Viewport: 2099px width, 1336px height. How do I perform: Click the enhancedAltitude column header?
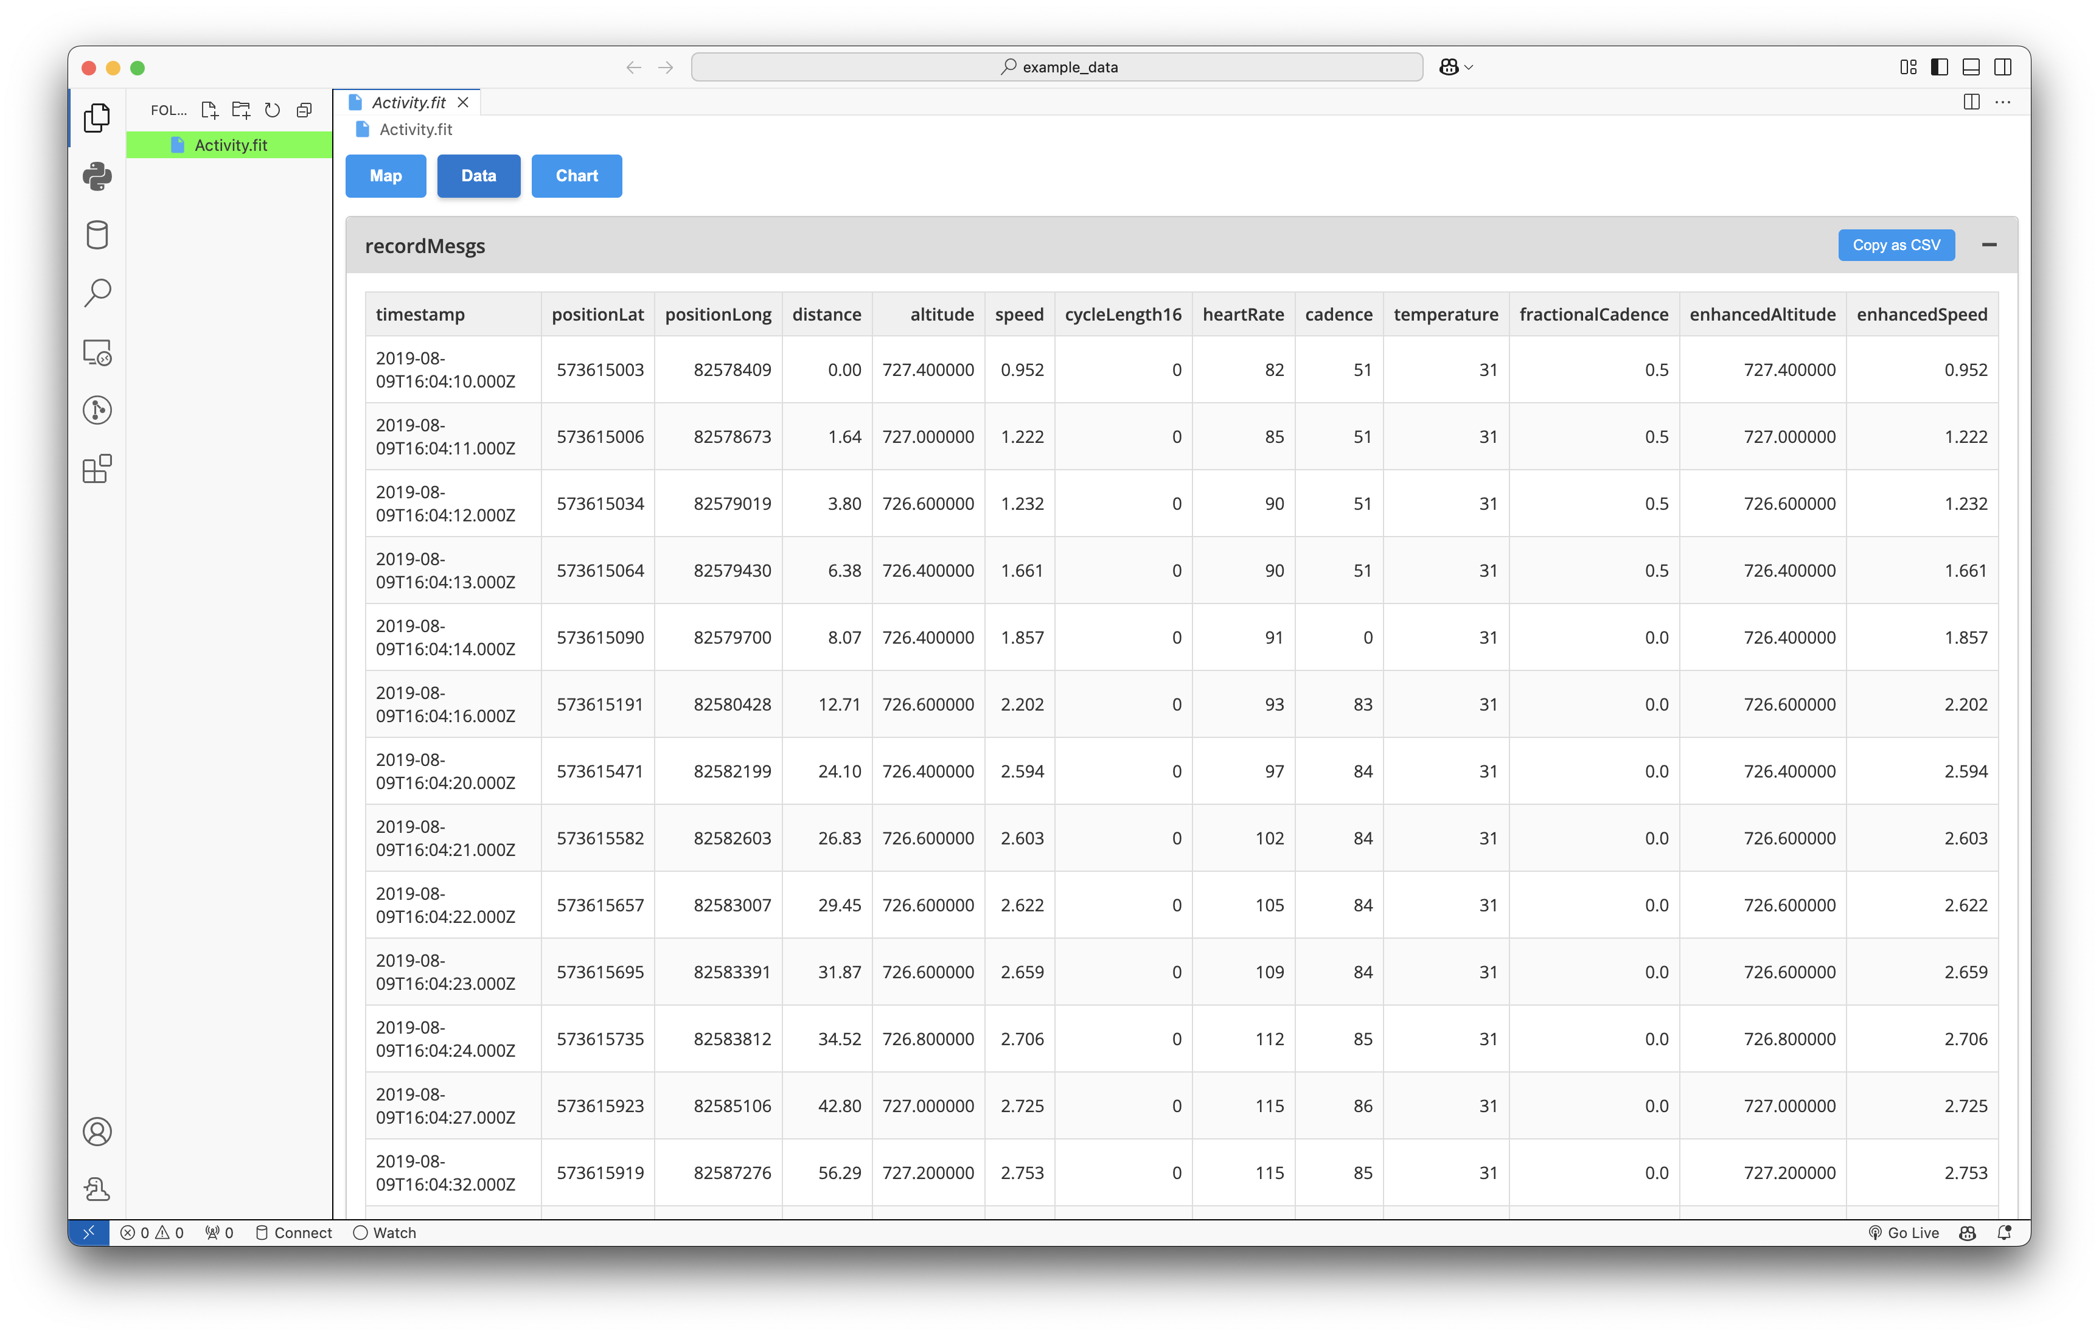click(1763, 314)
